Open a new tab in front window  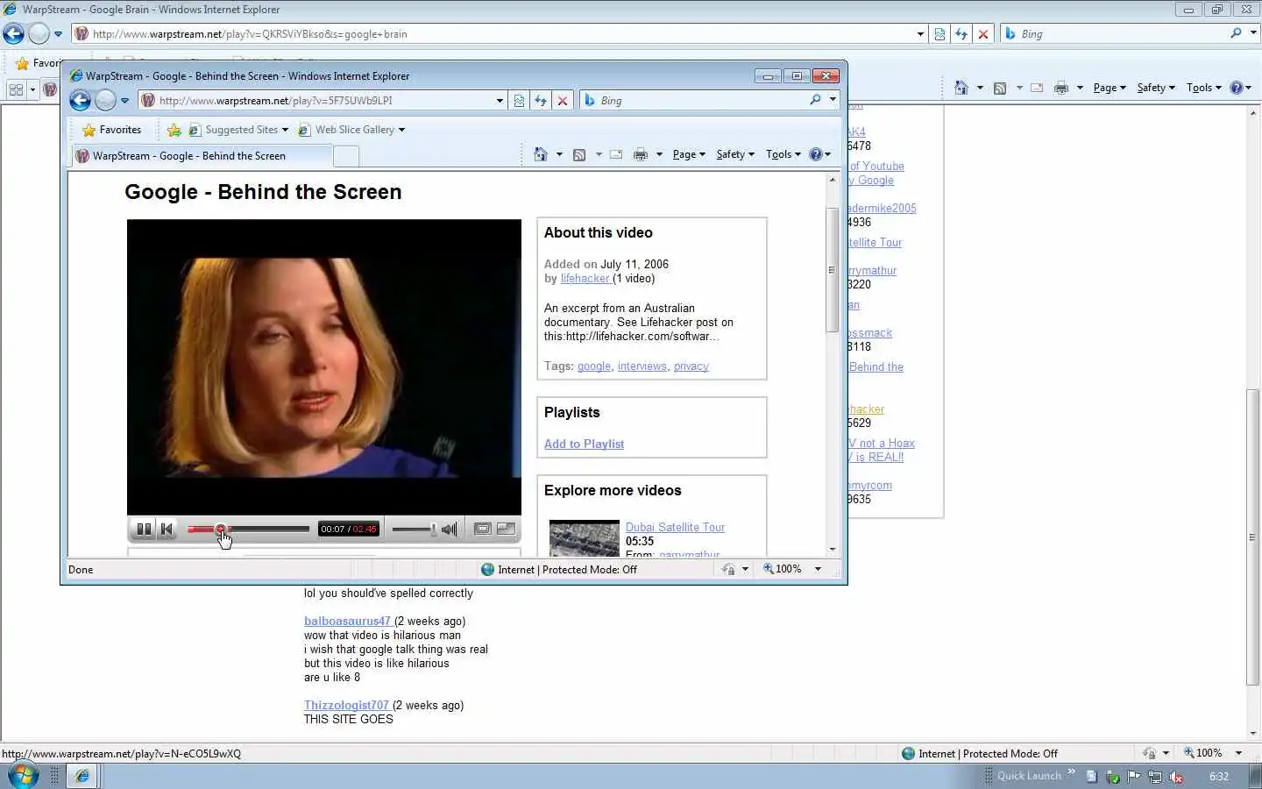point(346,156)
